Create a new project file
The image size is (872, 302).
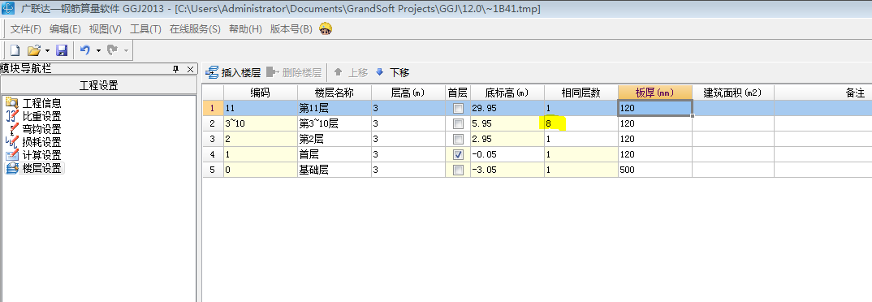click(x=15, y=50)
